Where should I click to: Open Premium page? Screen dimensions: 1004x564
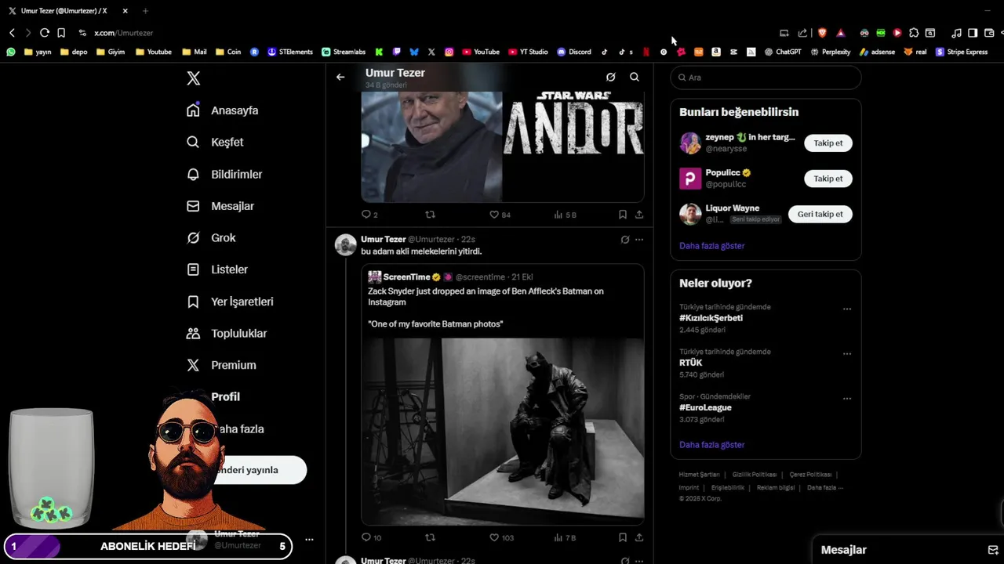tap(221, 365)
